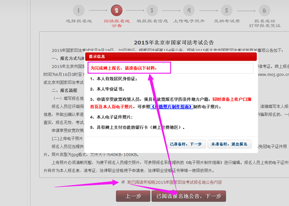Click 已准备好，下一步 button in dialog
289x206 pixels.
pyautogui.click(x=186, y=144)
